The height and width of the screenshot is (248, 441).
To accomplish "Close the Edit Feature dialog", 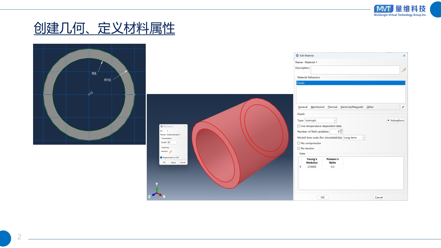I will (185, 126).
